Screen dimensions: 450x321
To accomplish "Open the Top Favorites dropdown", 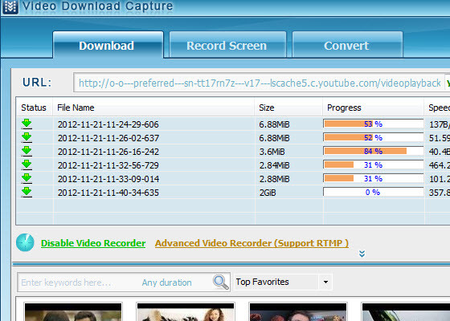I will tap(283, 282).
